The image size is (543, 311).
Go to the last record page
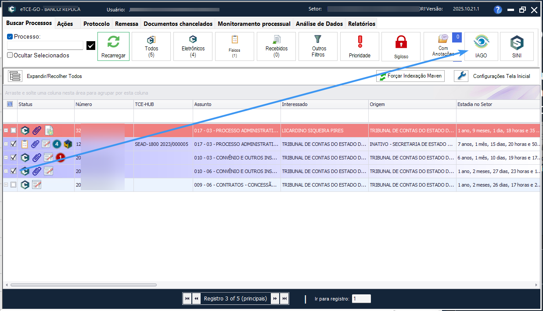click(x=285, y=299)
